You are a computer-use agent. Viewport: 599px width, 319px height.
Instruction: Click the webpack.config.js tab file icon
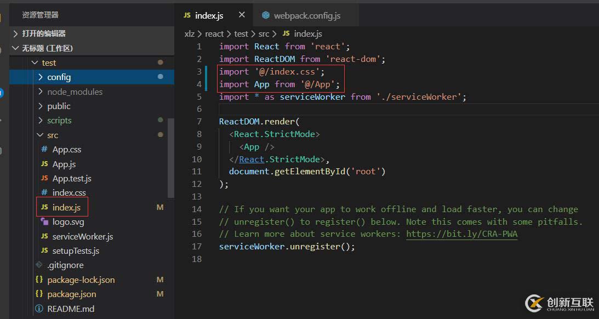265,15
